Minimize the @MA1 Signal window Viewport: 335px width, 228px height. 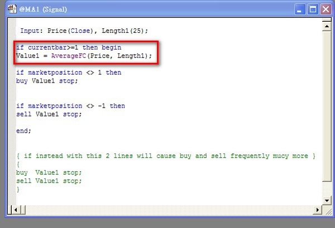click(x=300, y=9)
